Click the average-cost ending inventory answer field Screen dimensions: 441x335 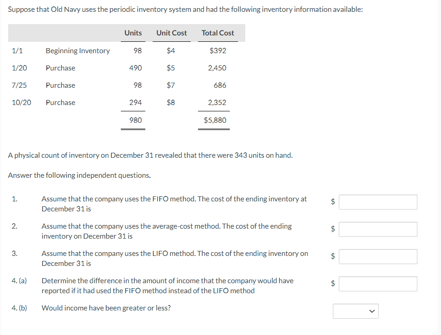coord(378,229)
